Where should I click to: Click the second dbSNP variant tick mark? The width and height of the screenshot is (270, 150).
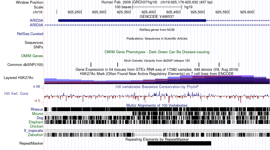[x=118, y=65]
